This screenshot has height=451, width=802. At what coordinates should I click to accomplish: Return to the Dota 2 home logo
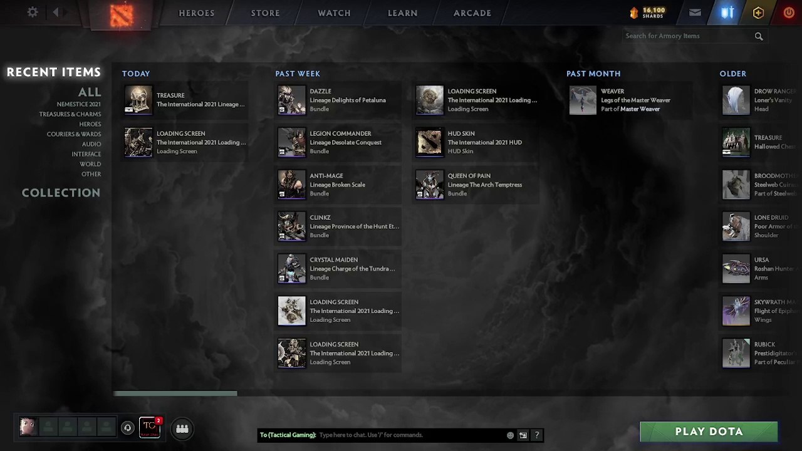click(122, 15)
